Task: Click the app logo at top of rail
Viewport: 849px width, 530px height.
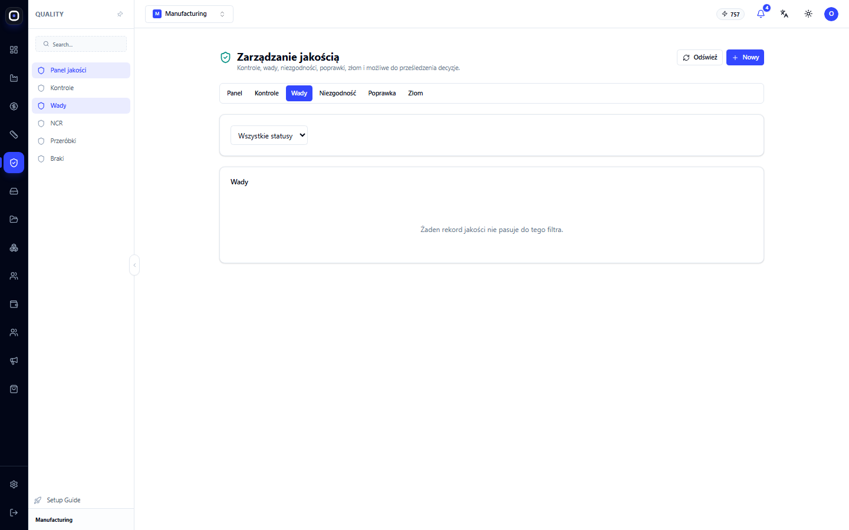Action: 14,16
